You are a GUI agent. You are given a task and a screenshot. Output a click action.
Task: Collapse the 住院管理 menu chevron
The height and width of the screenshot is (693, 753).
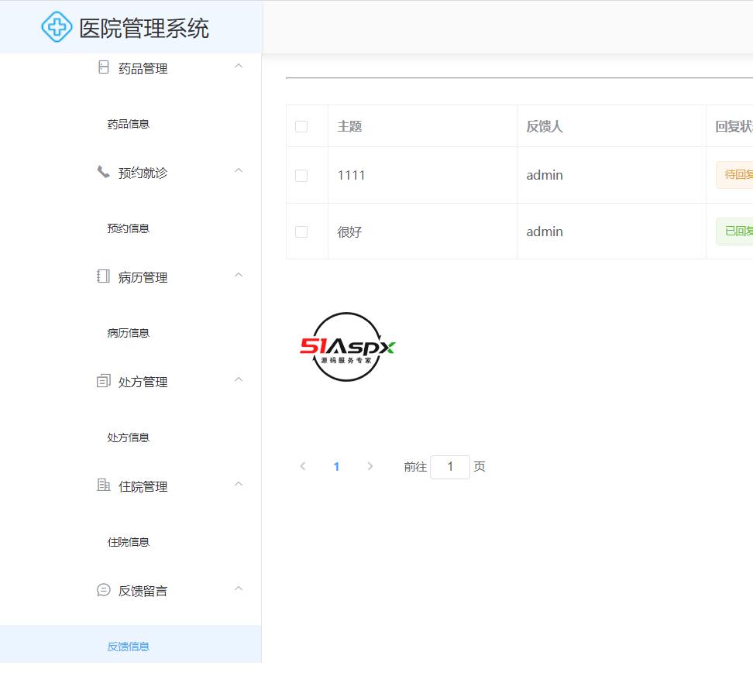(x=238, y=484)
